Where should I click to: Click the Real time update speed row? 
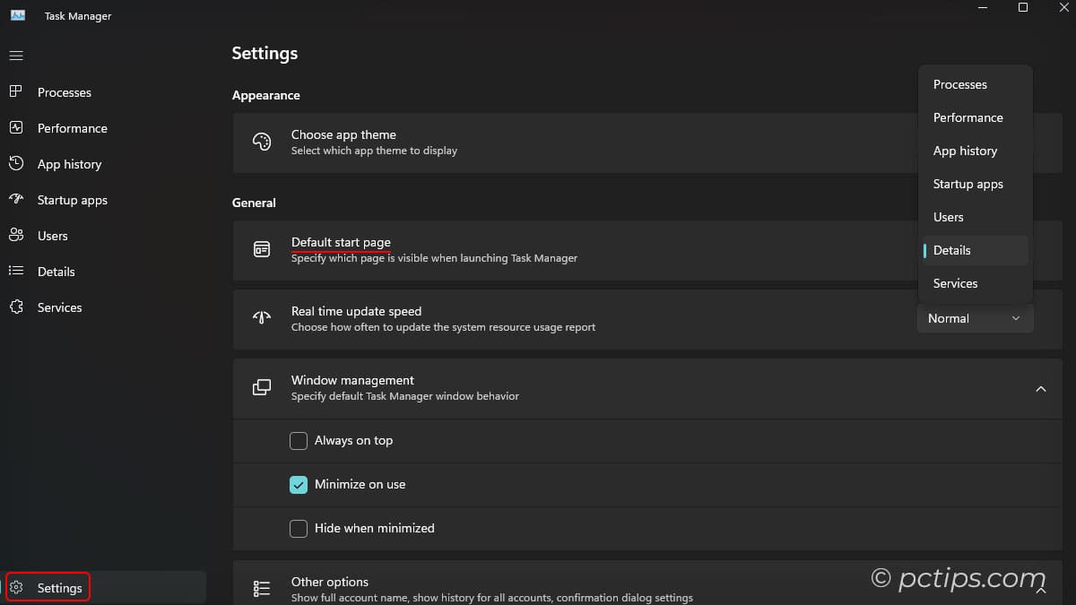click(x=538, y=319)
